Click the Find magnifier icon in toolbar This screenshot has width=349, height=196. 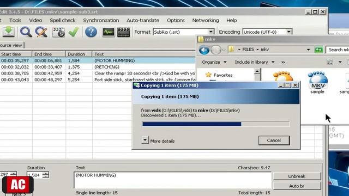pos(26,32)
